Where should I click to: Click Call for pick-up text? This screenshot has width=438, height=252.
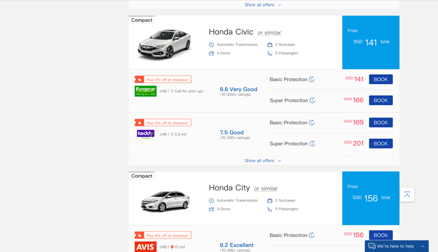click(189, 91)
